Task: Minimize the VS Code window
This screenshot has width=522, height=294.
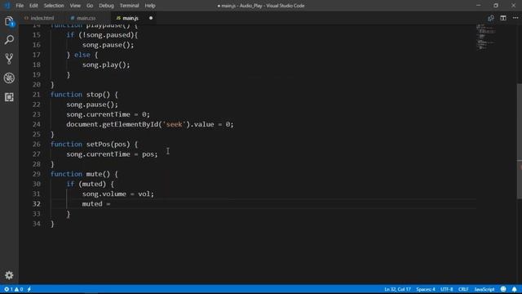Action: pyautogui.click(x=479, y=6)
